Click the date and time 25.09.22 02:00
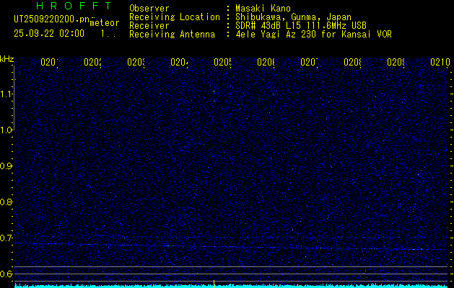The image size is (454, 288). (x=48, y=33)
